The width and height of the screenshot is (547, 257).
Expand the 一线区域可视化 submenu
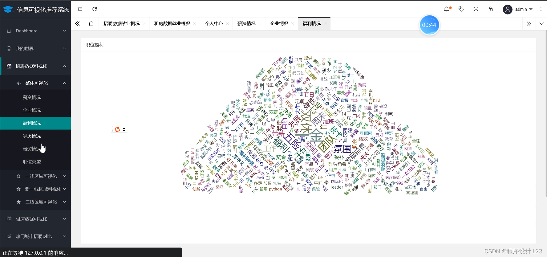pos(65,176)
